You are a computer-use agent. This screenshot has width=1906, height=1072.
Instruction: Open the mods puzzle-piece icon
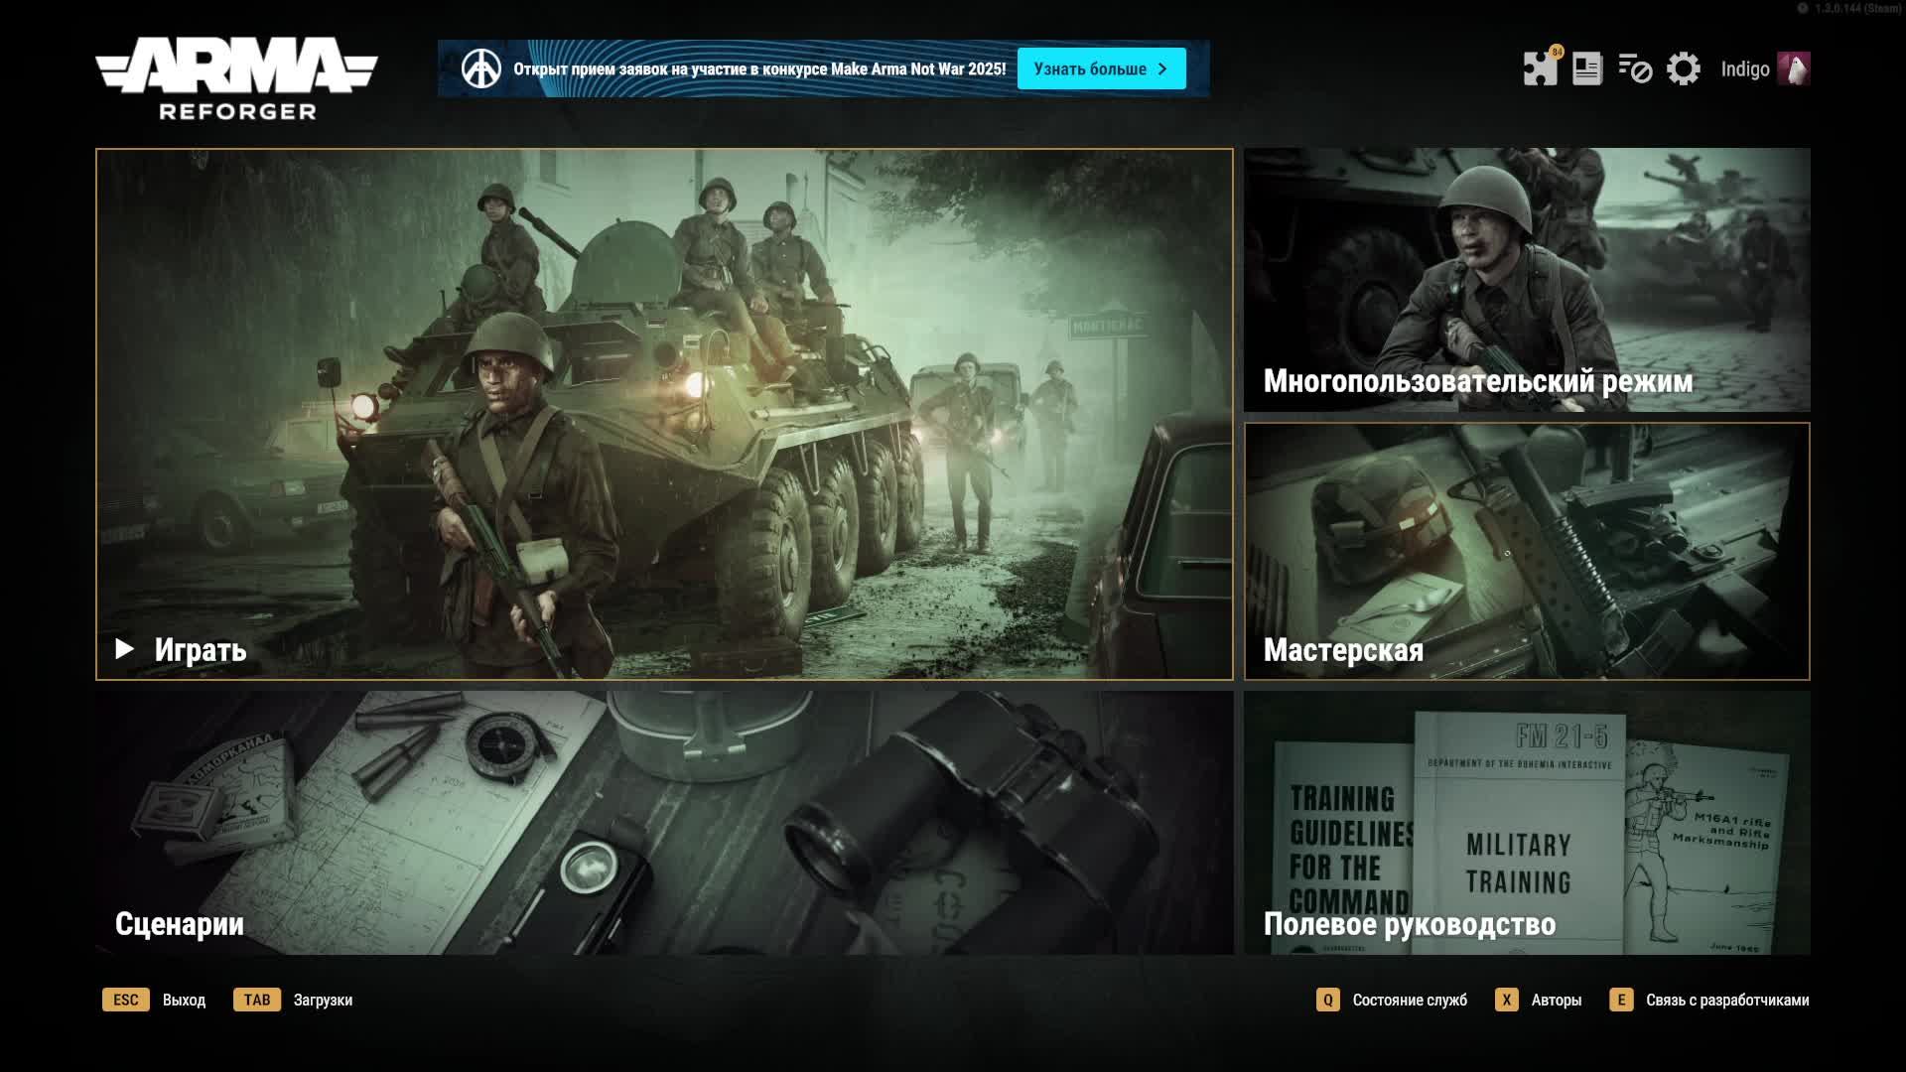pos(1540,68)
